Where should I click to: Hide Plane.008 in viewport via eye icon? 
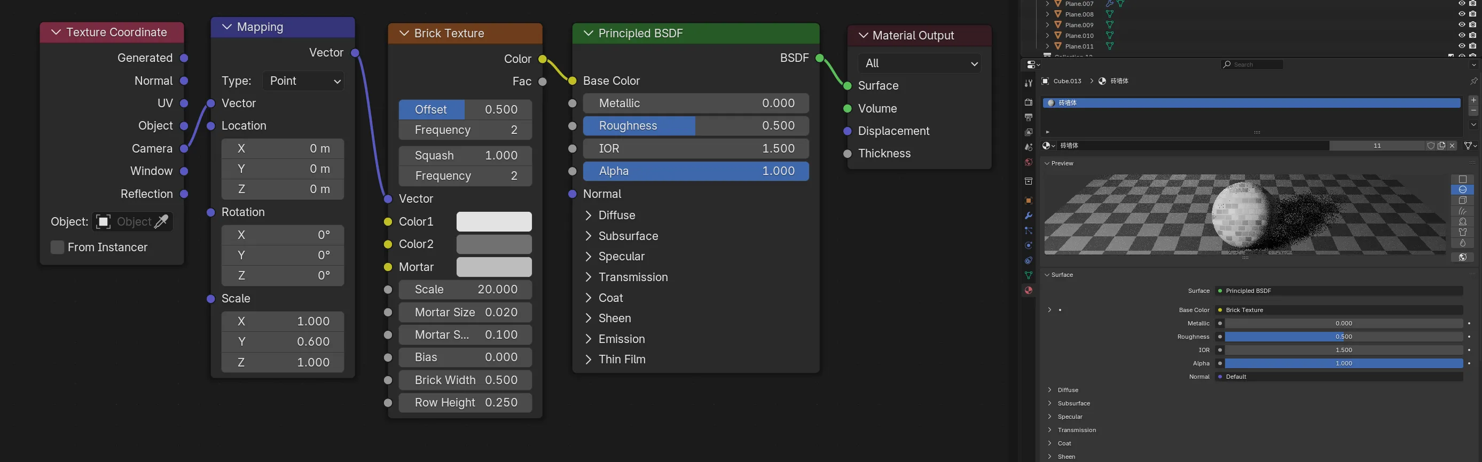point(1462,14)
